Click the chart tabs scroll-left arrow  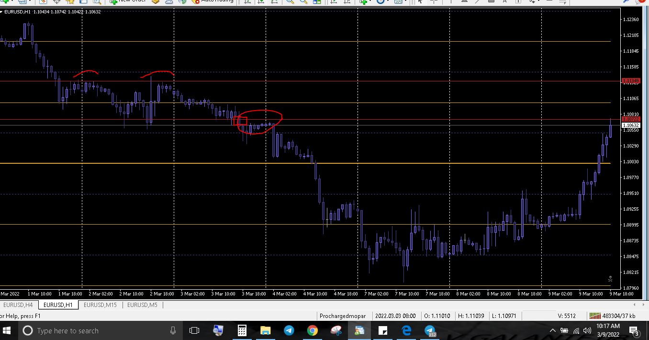[x=634, y=305]
